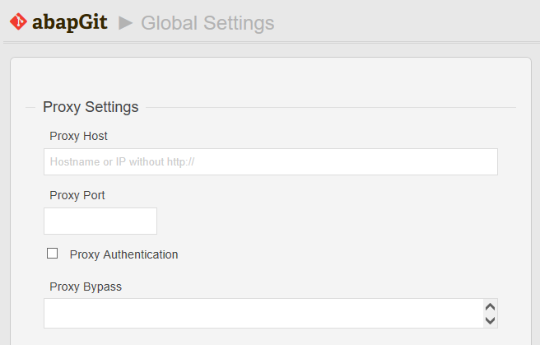The width and height of the screenshot is (540, 345).
Task: Click the short line left of Proxy Settings heading
Action: [x=30, y=107]
